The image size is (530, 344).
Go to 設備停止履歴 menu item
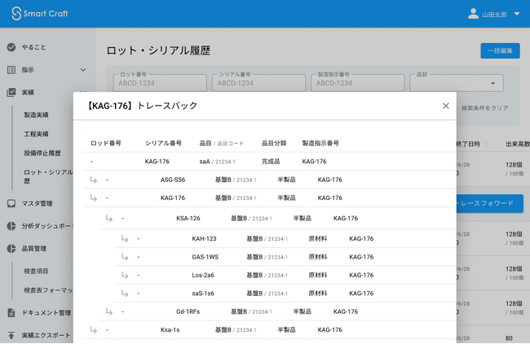[42, 153]
